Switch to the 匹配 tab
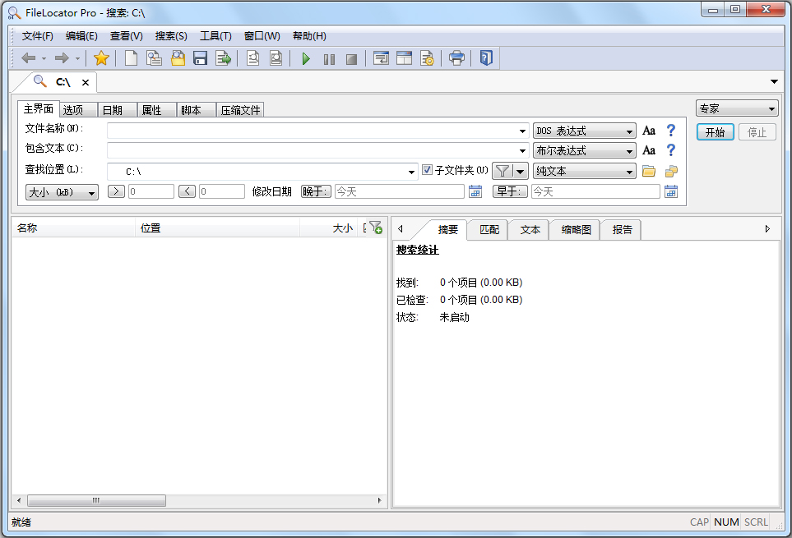Image resolution: width=792 pixels, height=538 pixels. coord(489,230)
